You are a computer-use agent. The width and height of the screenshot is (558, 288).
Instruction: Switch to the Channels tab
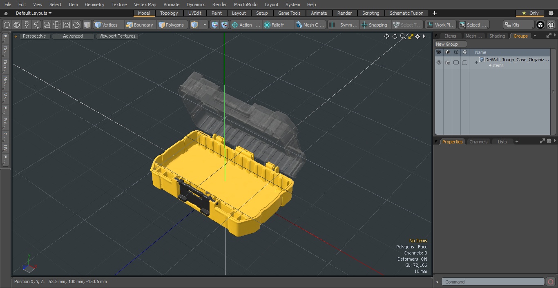478,142
